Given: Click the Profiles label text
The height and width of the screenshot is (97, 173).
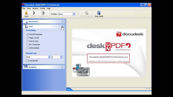Looking at the screenshot, I should (x=54, y=14).
